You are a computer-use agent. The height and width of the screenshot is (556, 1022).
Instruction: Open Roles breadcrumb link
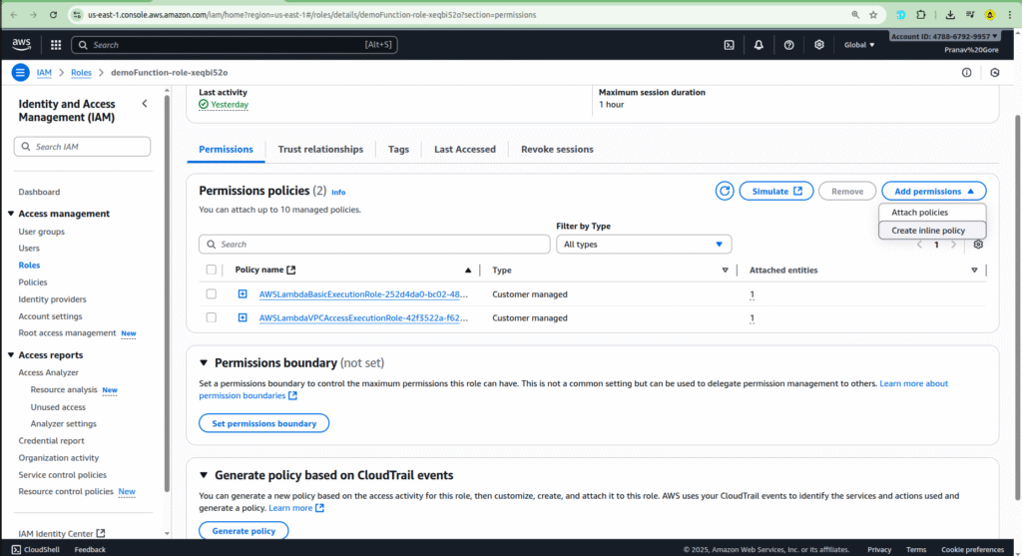click(x=81, y=72)
